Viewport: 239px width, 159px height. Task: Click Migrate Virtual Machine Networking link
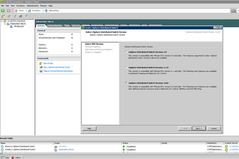pyautogui.click(x=58, y=71)
